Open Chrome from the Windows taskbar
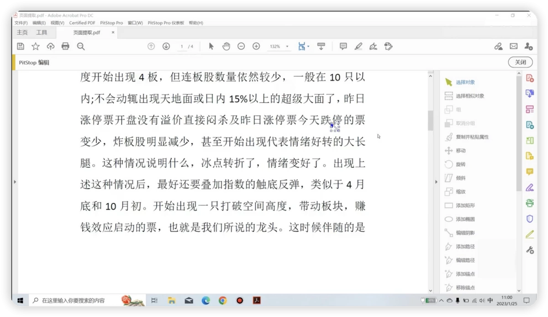This screenshot has width=548, height=317. [223, 301]
